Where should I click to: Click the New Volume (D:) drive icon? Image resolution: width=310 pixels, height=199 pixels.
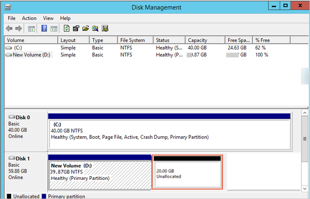pos(9,55)
